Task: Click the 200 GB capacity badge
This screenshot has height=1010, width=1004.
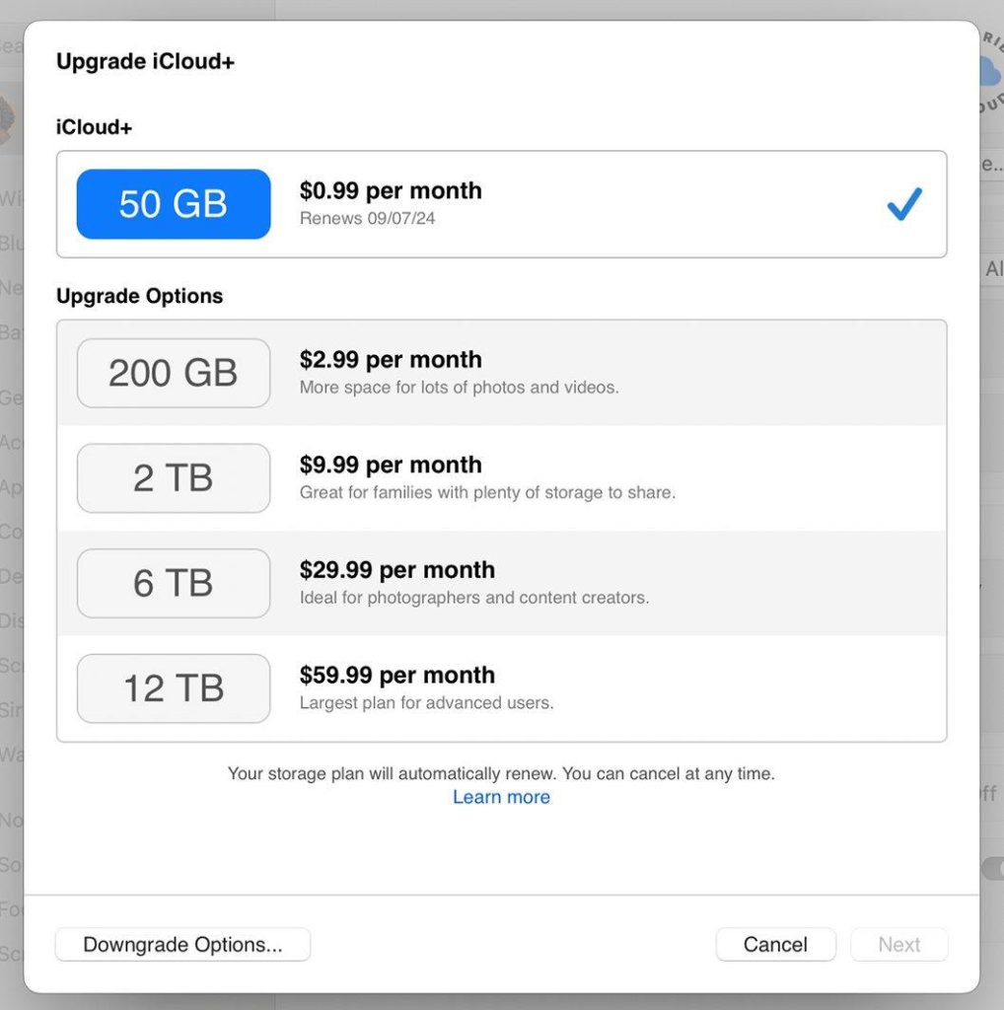Action: coord(173,373)
